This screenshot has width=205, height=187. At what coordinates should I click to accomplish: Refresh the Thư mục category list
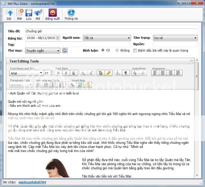coord(64,50)
